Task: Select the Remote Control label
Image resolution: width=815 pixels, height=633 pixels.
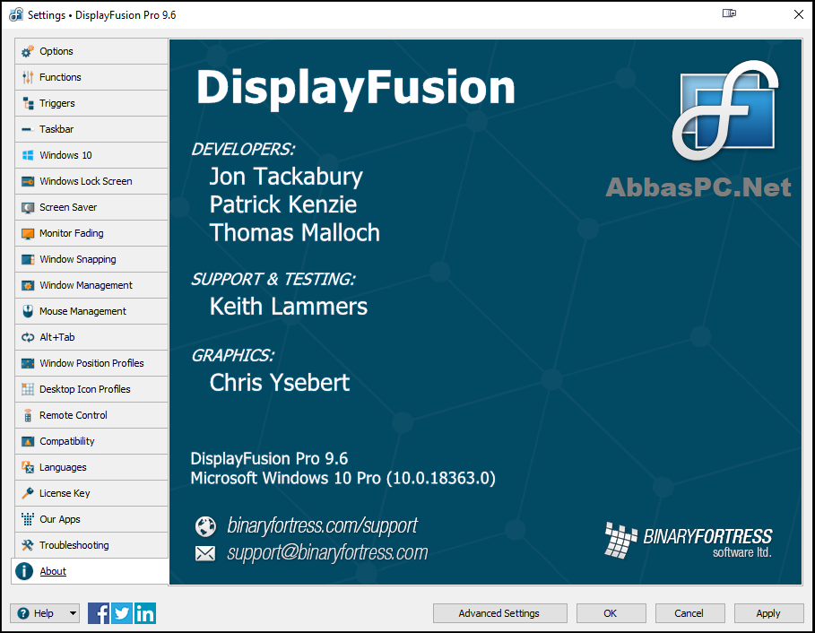Action: (x=74, y=415)
